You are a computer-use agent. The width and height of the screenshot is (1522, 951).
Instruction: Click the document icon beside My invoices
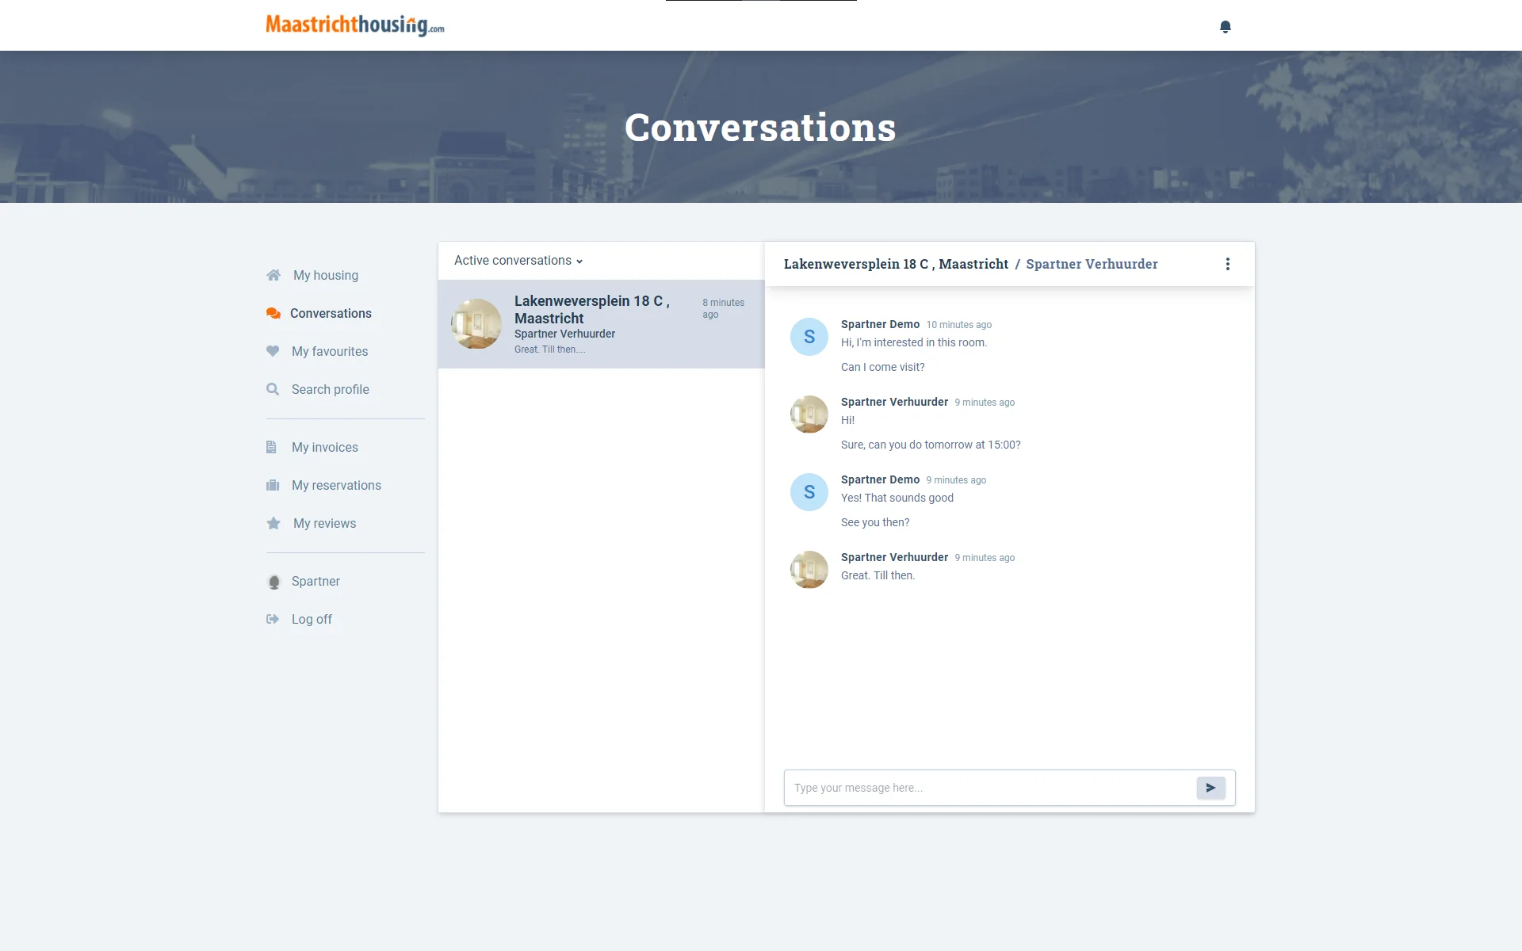271,447
